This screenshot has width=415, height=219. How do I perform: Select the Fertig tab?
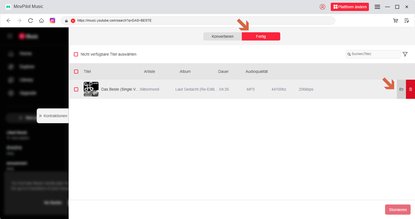261,37
